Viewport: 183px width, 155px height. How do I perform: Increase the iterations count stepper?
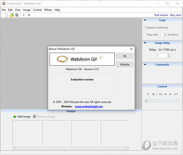click(165, 34)
